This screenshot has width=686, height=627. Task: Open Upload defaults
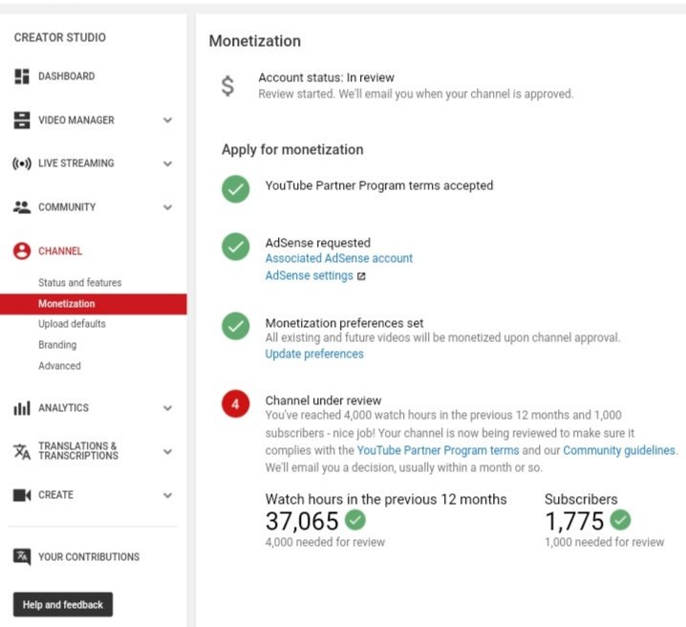click(x=73, y=324)
